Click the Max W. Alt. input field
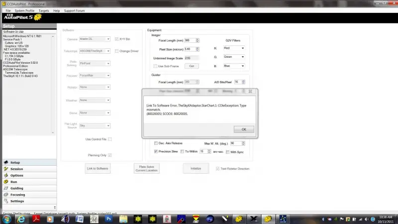Screen dimensions: 398x224 (236, 143)
